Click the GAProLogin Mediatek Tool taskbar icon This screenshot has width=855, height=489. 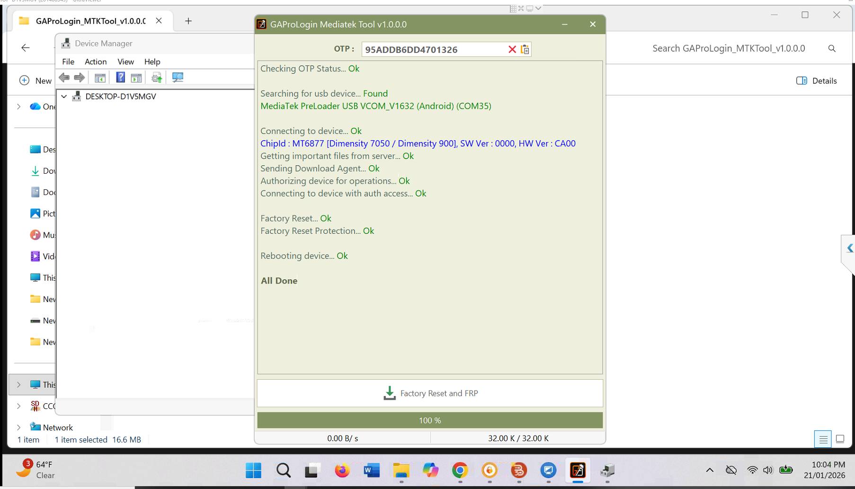(578, 471)
